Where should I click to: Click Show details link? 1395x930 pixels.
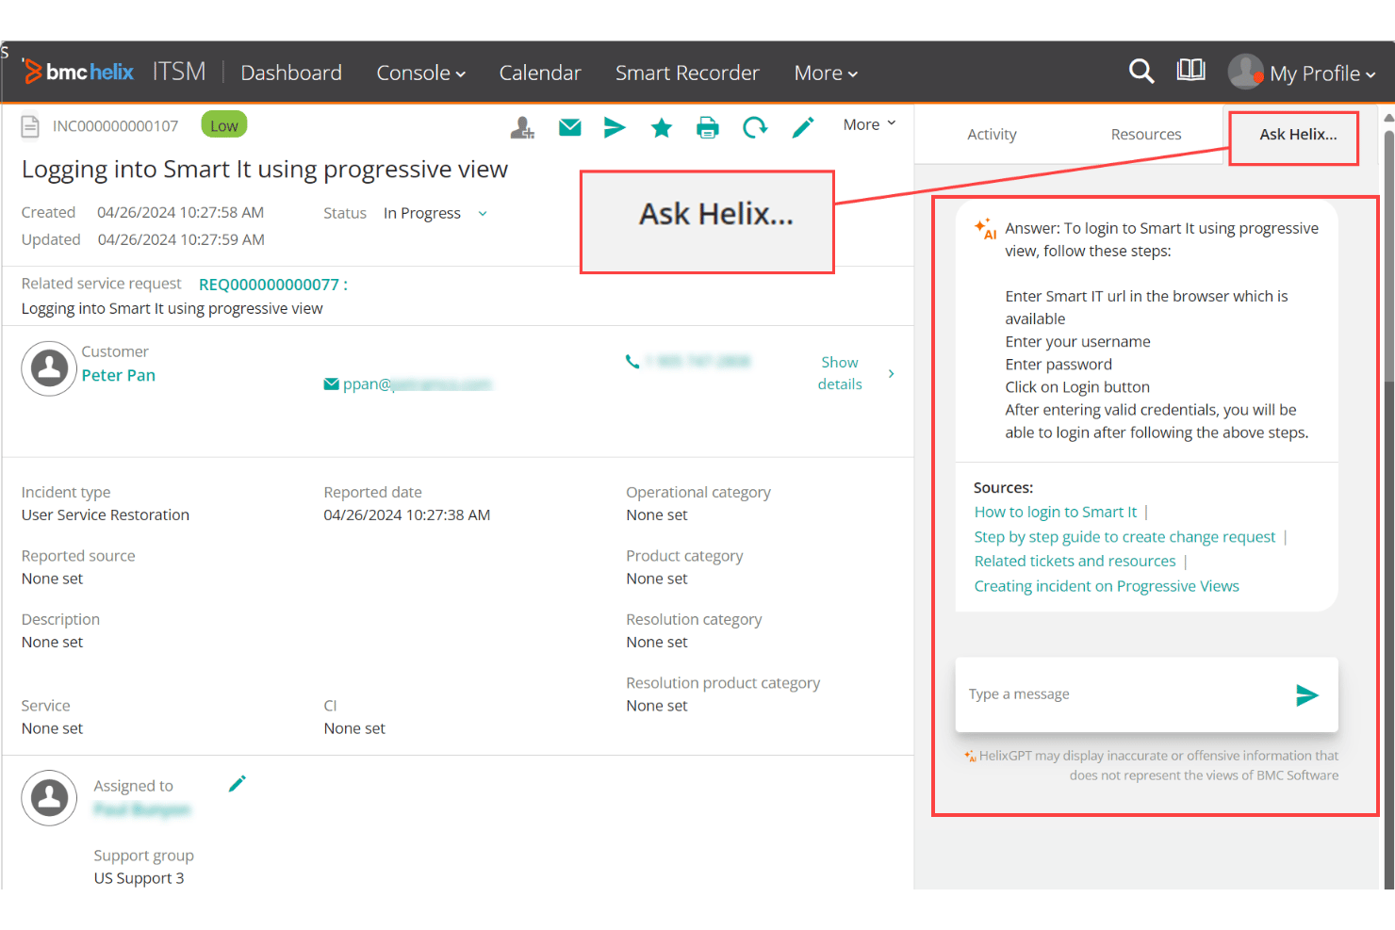840,373
